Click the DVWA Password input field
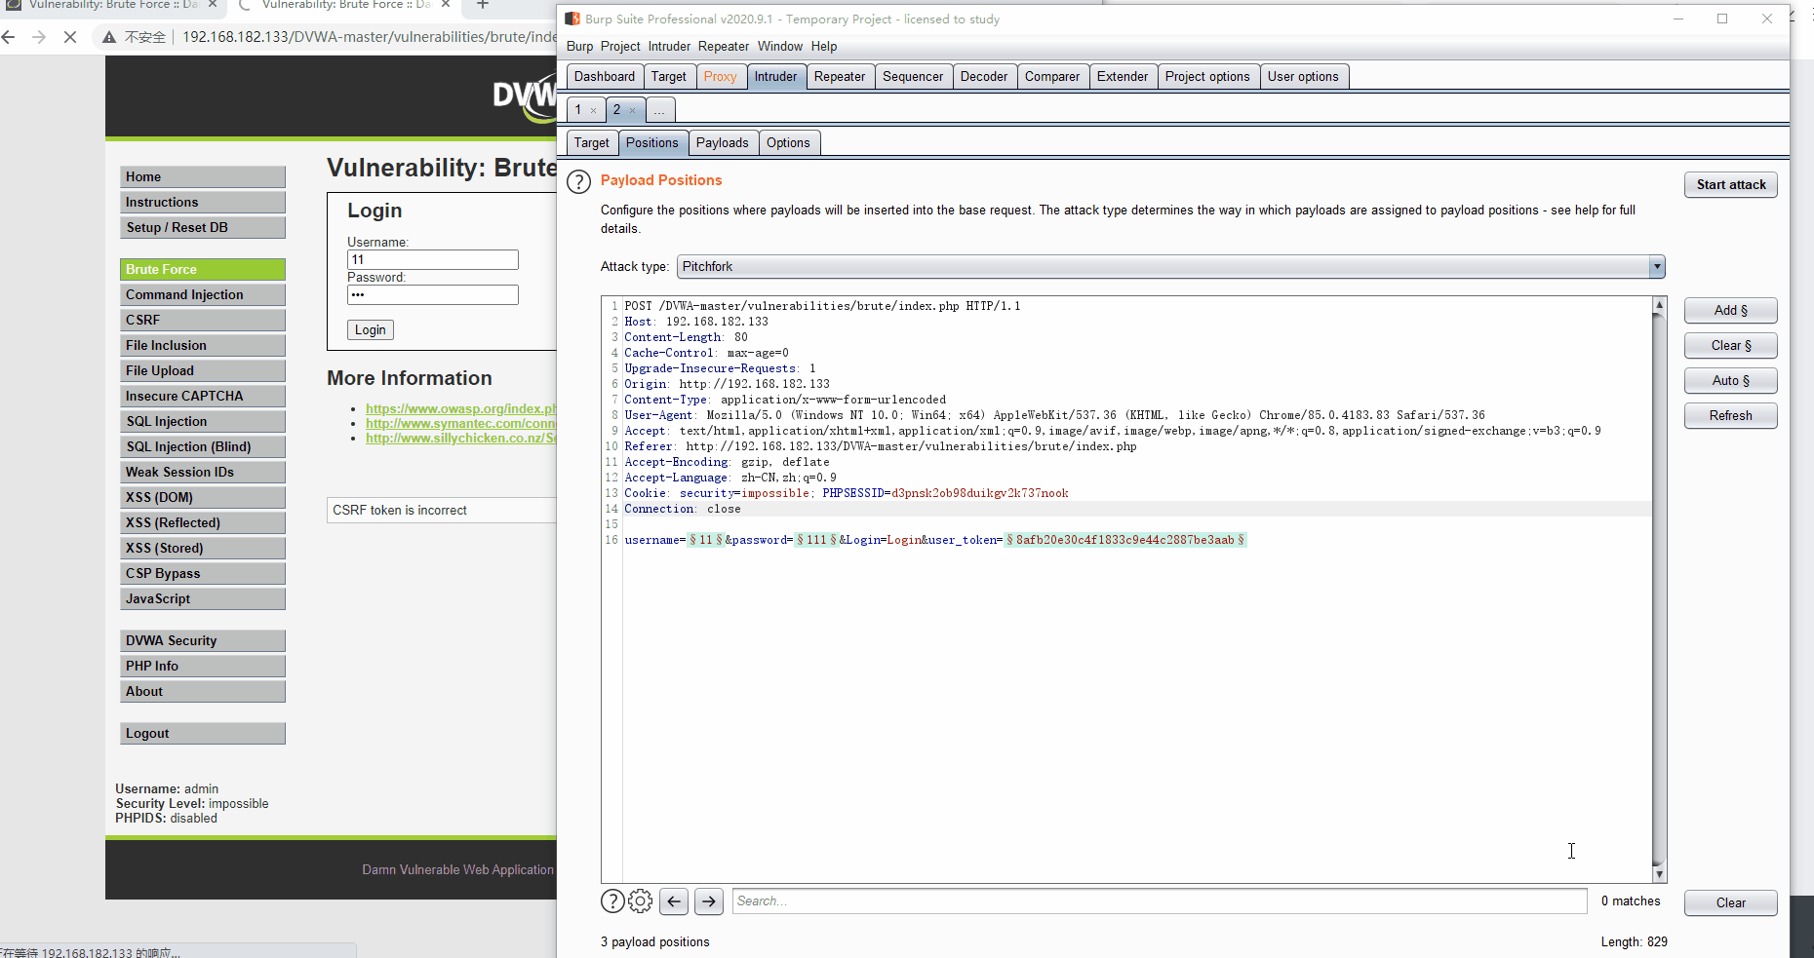The image size is (1814, 958). tap(433, 295)
